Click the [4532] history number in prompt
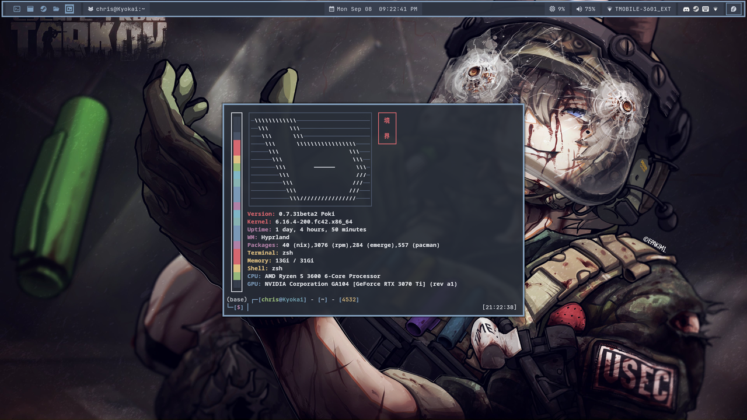The height and width of the screenshot is (420, 747). point(349,299)
